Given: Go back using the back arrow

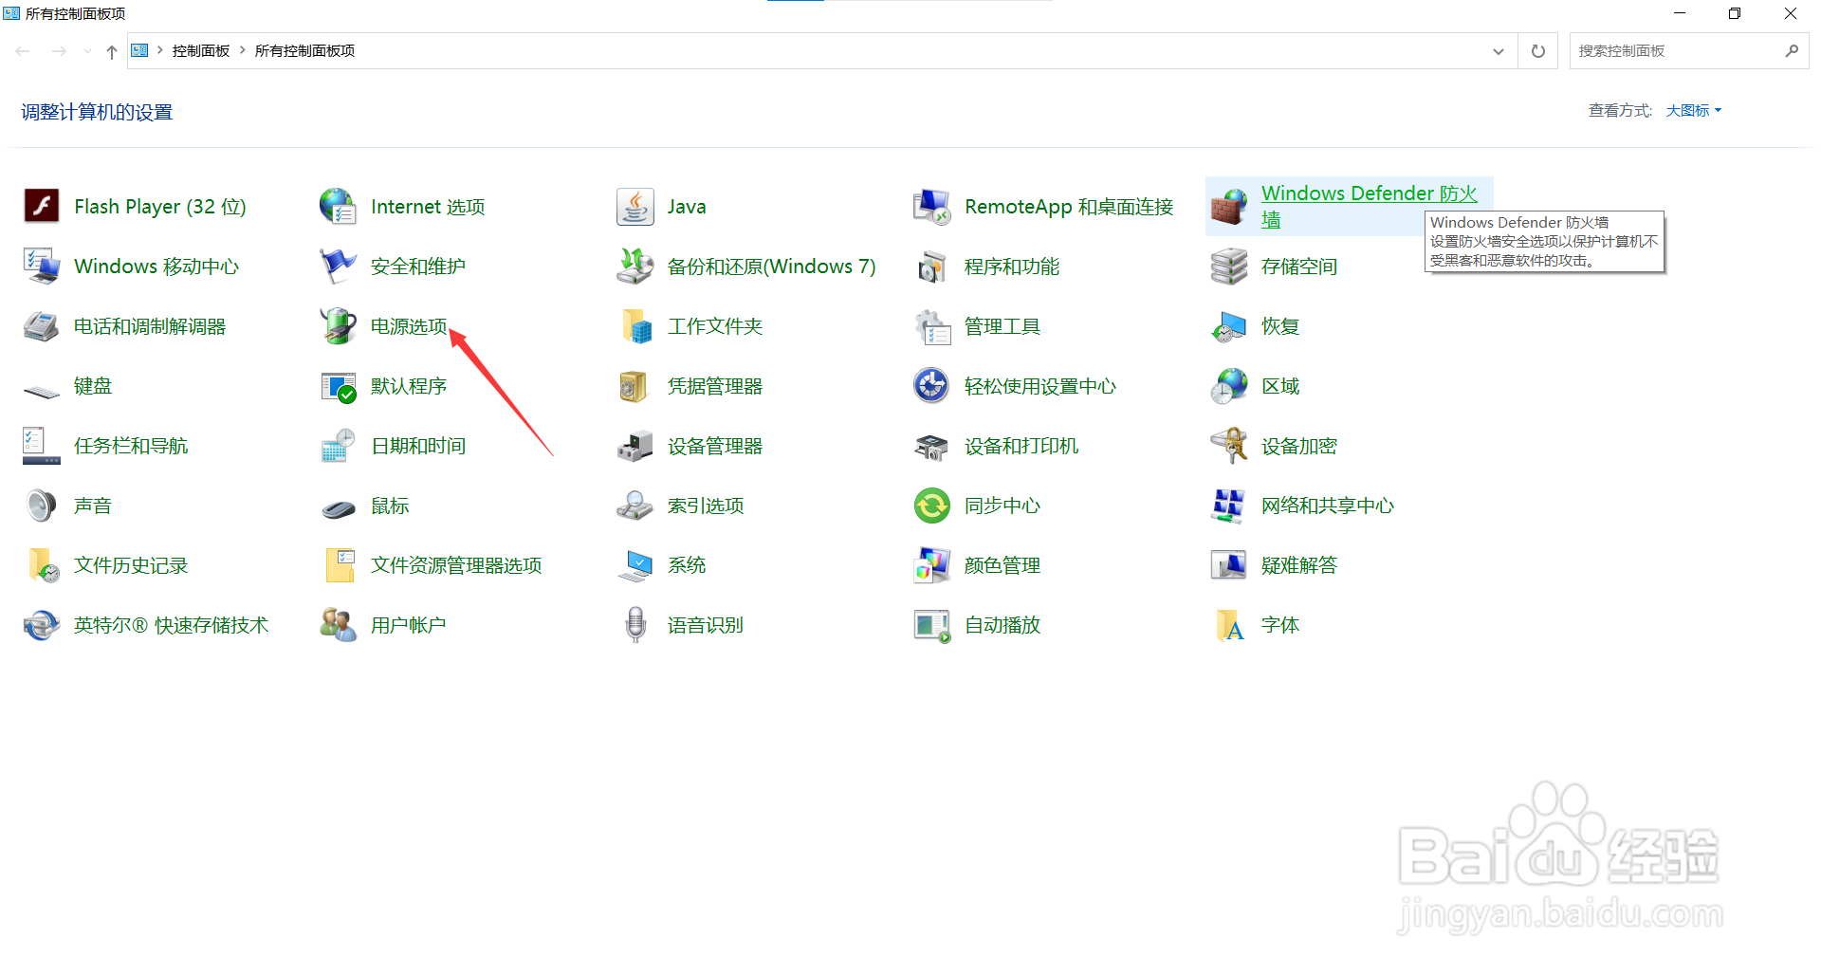Looking at the screenshot, I should [x=23, y=50].
